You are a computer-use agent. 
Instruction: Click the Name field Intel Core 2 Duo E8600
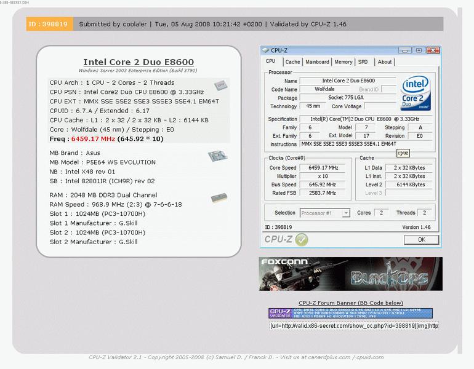pos(348,81)
